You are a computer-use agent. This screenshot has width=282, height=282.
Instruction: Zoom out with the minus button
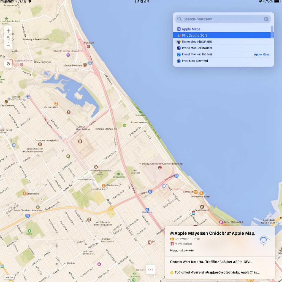8,46
